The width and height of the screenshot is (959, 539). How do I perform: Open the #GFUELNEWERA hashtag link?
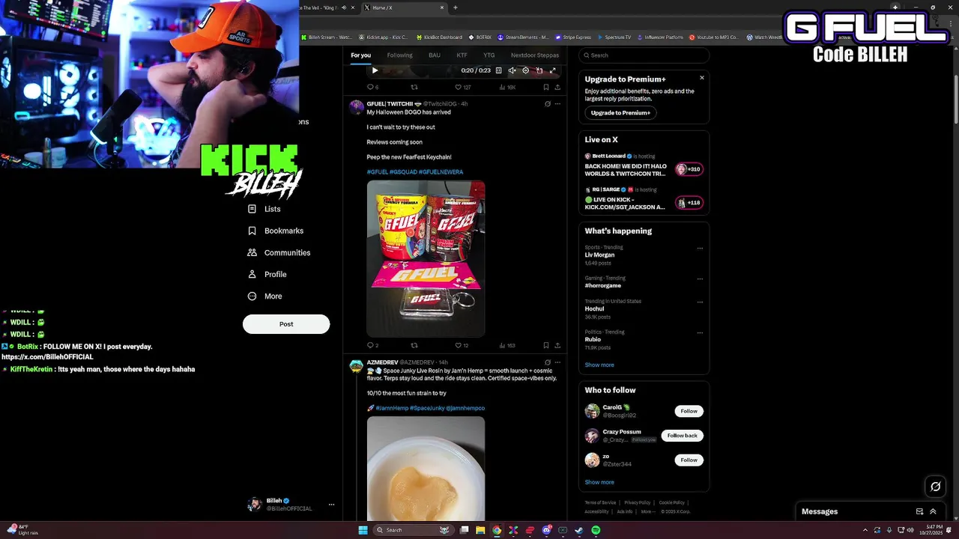[441, 172]
